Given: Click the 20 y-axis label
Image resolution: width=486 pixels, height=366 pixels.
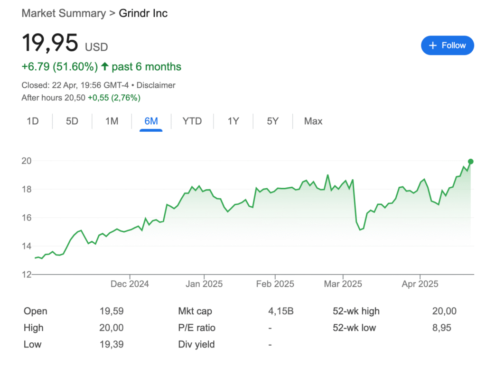Looking at the screenshot, I should pyautogui.click(x=27, y=161).
